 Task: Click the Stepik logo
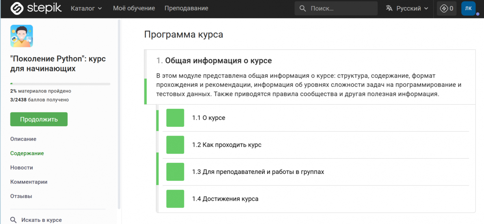36,8
